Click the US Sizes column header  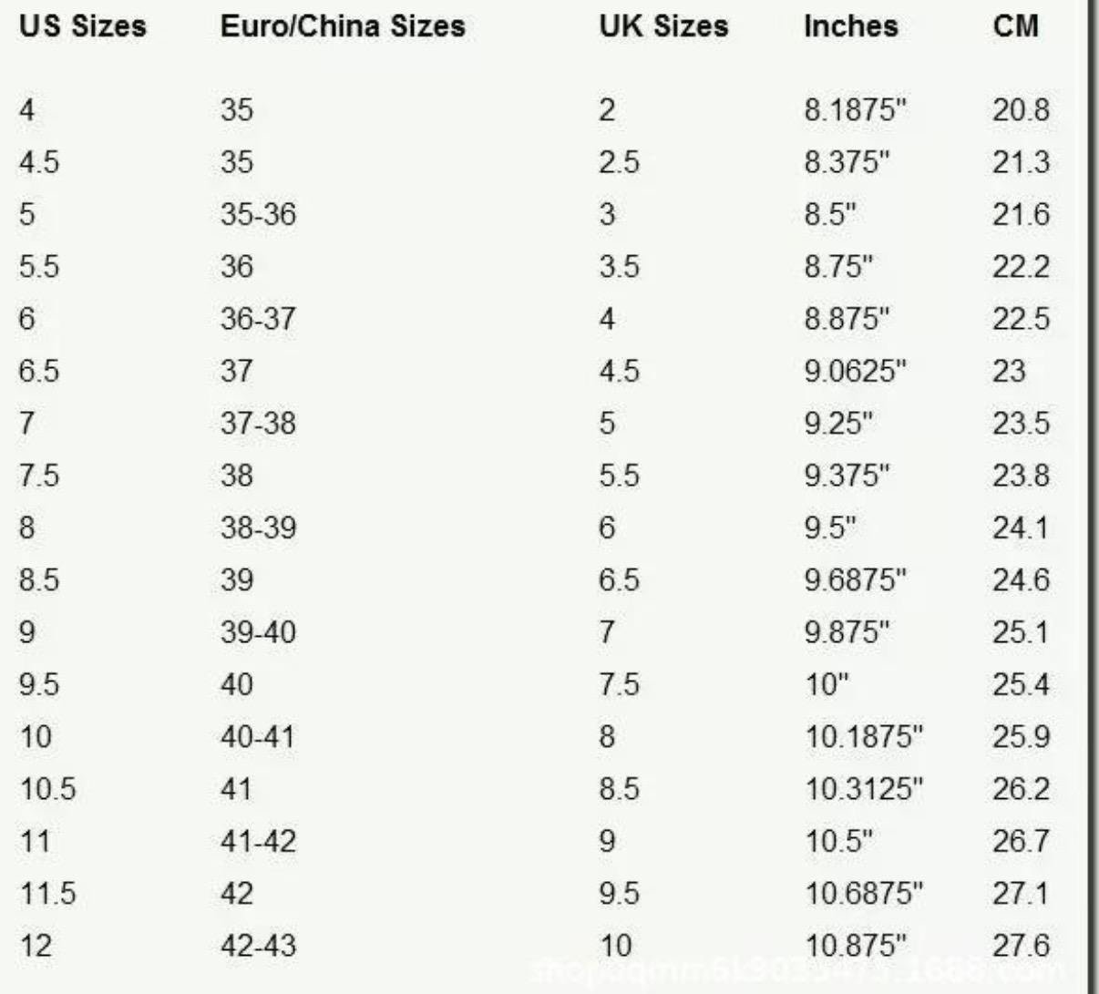83,26
